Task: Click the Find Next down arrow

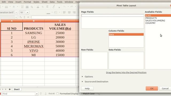Action: [x=46, y=94]
